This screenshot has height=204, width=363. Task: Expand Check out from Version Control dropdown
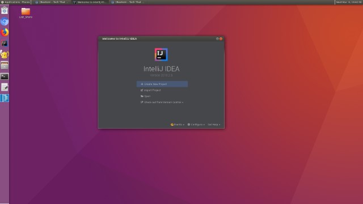162,102
